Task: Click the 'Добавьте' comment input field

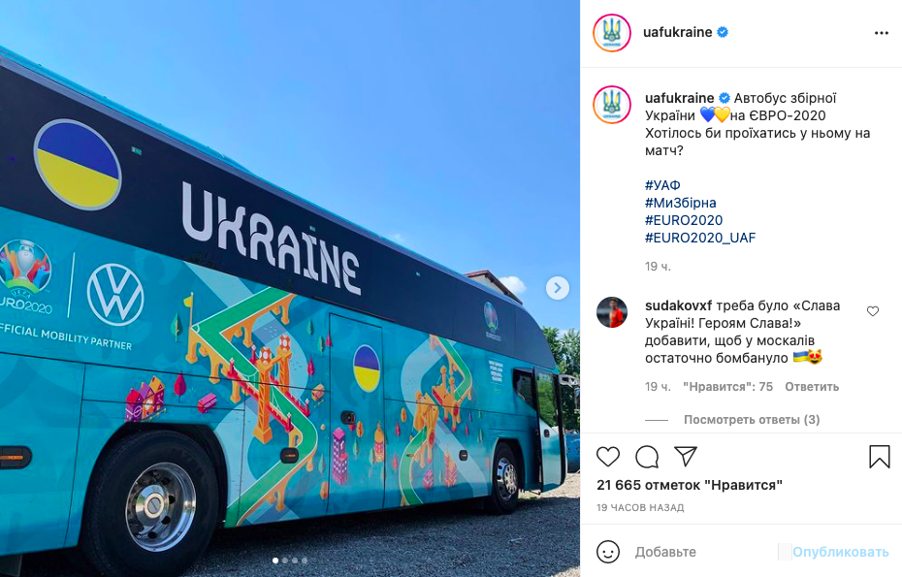Action: point(705,552)
